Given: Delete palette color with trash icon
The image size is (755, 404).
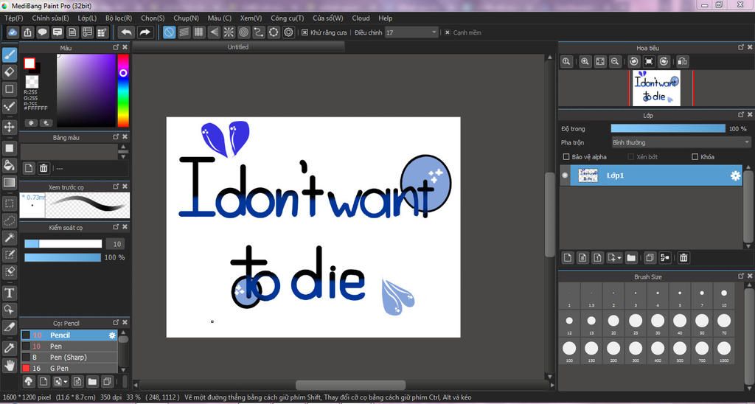Looking at the screenshot, I should point(44,168).
